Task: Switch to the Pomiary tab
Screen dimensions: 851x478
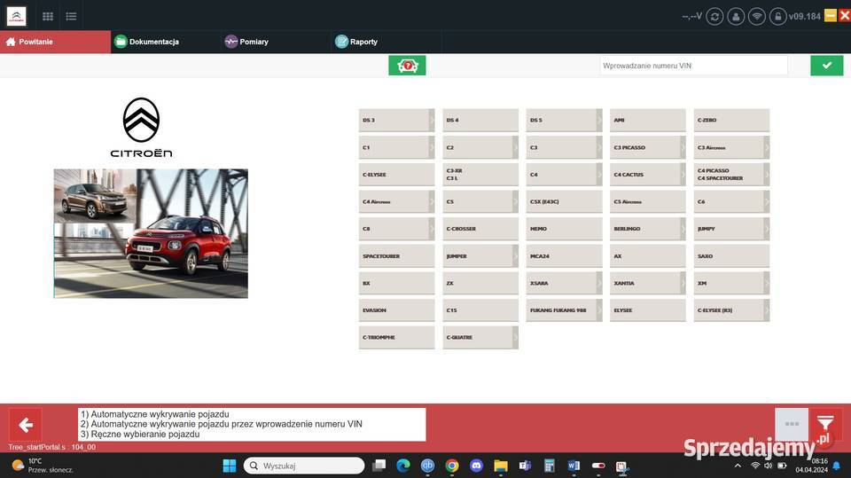Action: pyautogui.click(x=276, y=42)
